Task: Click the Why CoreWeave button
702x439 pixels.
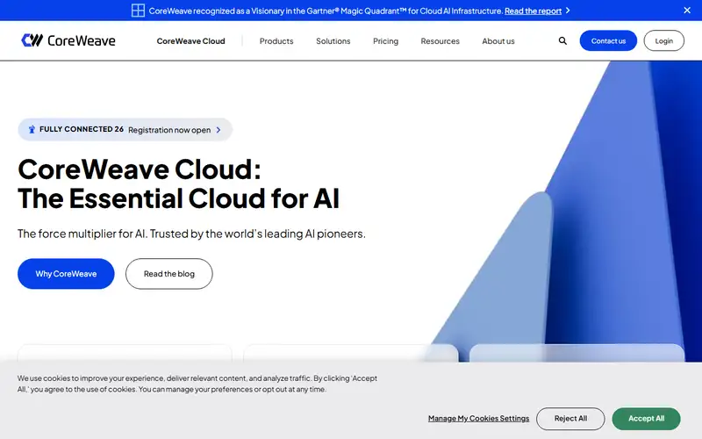Action: click(x=66, y=274)
